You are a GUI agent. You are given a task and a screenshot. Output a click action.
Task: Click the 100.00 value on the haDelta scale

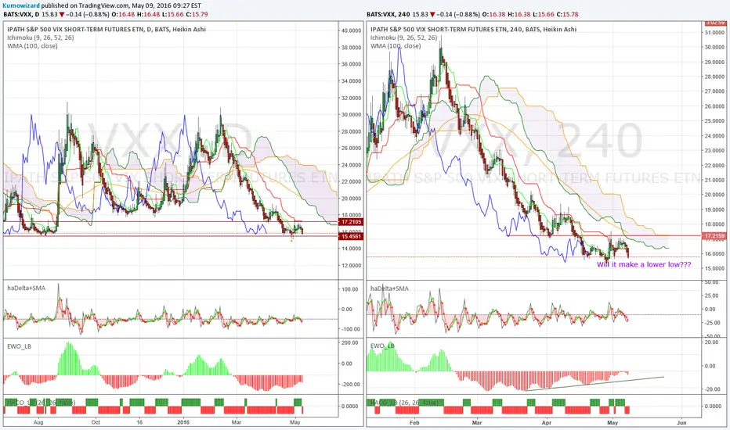(349, 289)
